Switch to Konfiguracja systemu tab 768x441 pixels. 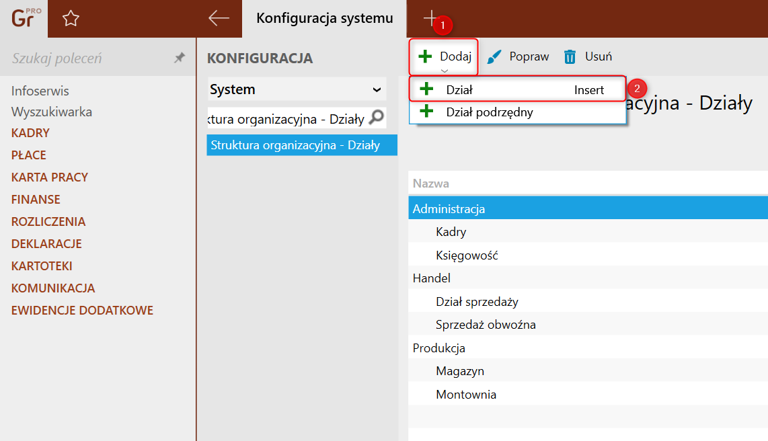click(x=324, y=19)
